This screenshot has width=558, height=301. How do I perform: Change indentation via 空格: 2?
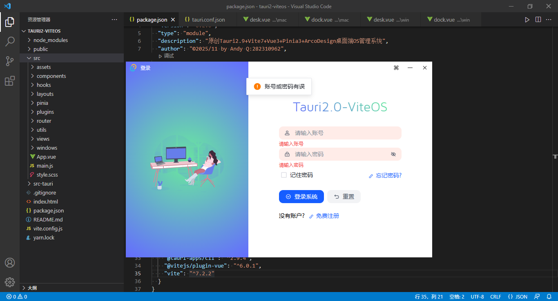click(457, 297)
